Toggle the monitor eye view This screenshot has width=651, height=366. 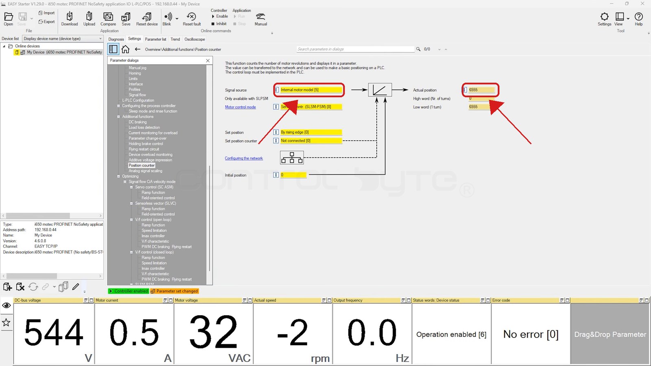point(6,305)
